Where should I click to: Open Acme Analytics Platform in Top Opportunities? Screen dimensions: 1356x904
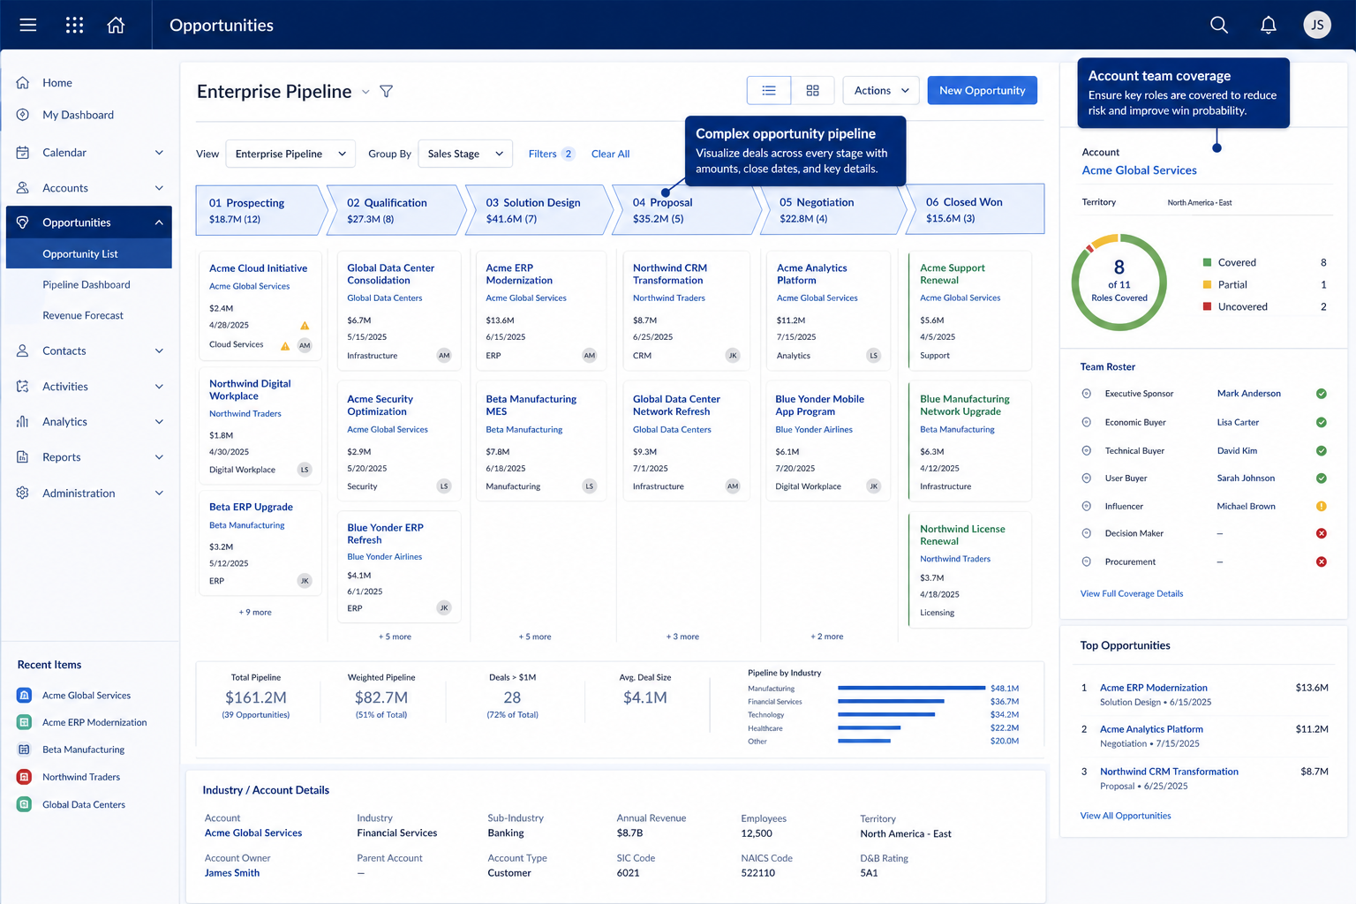1151,729
